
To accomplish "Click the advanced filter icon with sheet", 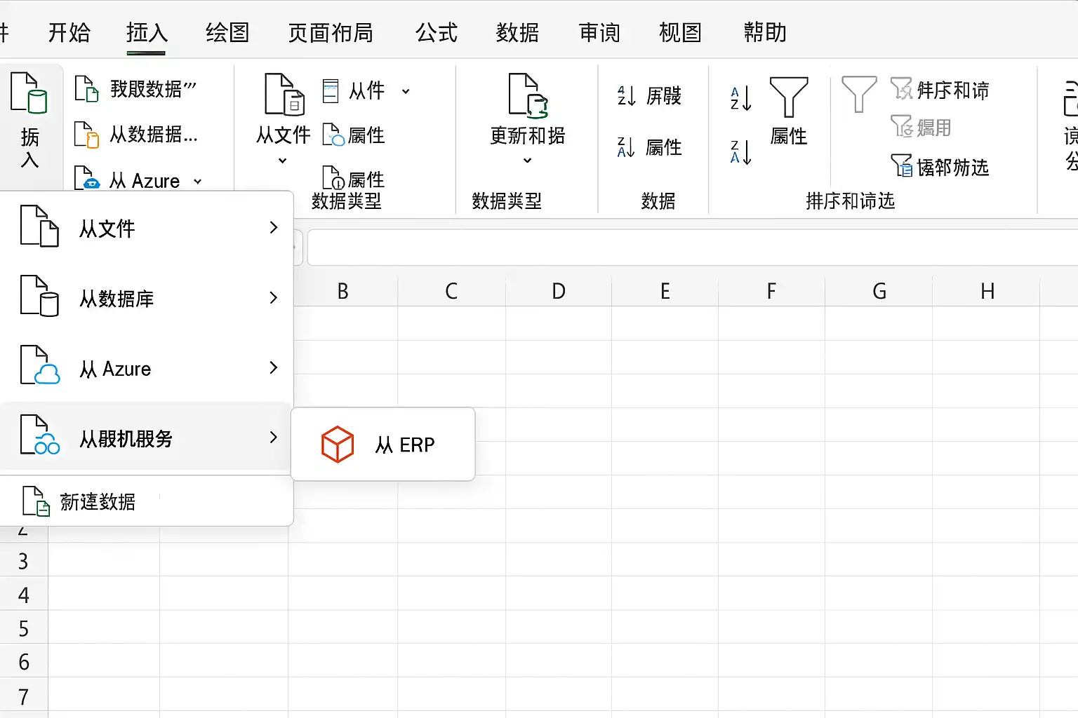I will point(901,165).
